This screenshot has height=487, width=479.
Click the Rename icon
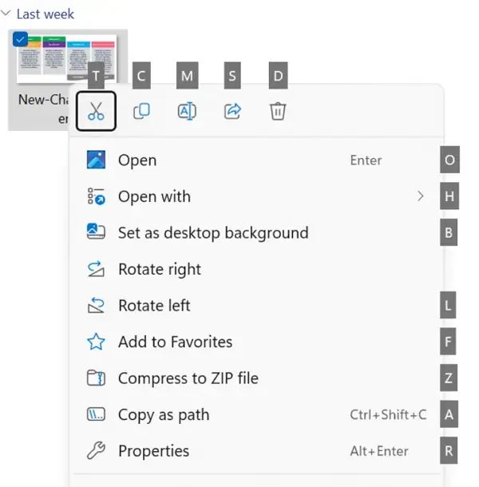187,111
